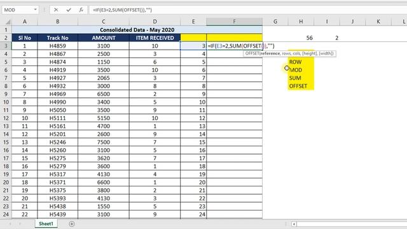Select amount cell 4700
The width and height of the screenshot is (407, 229).
[103, 126]
